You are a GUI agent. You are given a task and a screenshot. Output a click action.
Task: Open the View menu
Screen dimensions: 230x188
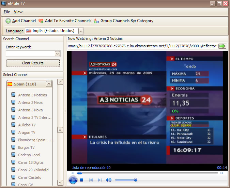pos(18,12)
